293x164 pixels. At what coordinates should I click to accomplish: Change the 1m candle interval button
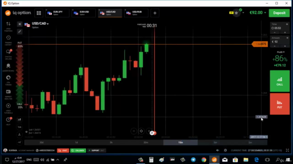coord(19,127)
